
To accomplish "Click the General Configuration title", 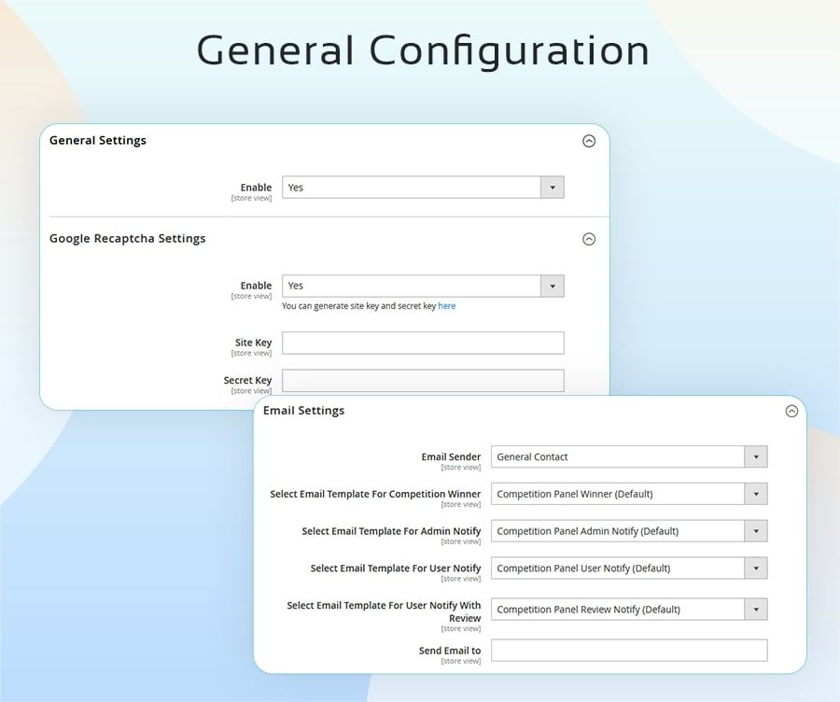I will point(423,50).
